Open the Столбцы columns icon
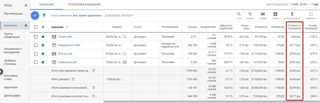 point(263,14)
